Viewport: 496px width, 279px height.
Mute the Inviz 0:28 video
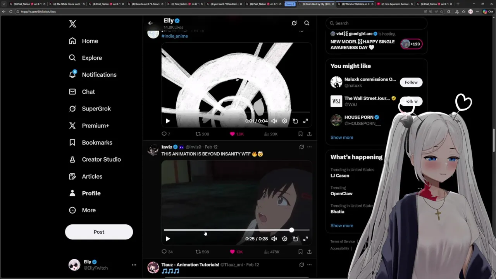274,239
